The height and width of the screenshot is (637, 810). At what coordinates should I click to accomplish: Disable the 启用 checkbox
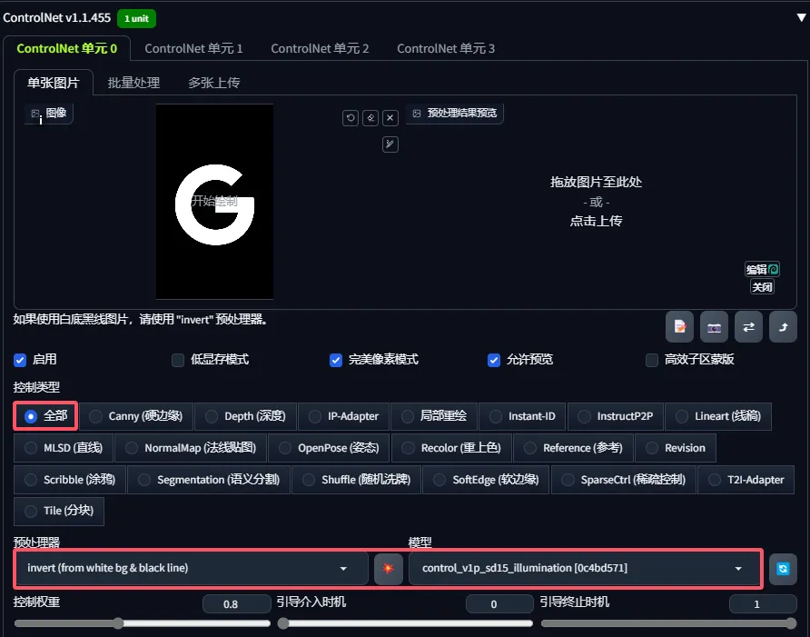[21, 360]
